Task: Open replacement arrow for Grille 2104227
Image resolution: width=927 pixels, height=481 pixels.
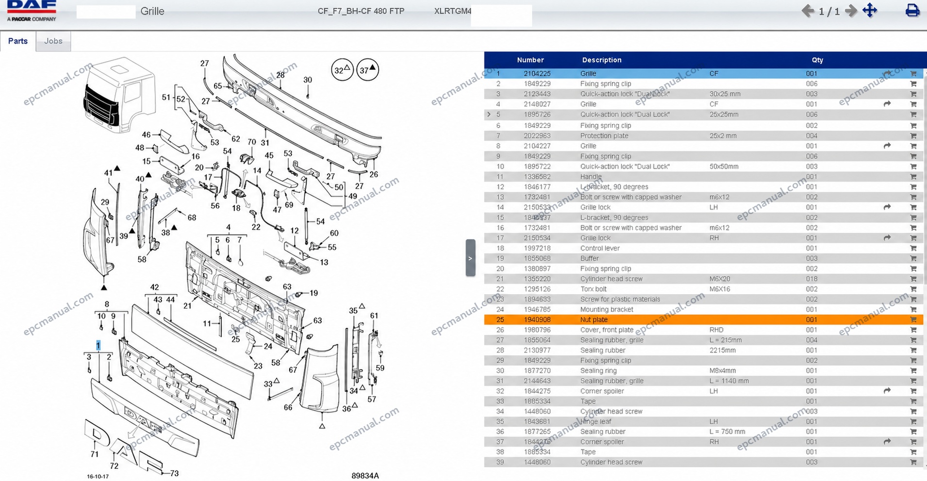Action: [x=887, y=146]
